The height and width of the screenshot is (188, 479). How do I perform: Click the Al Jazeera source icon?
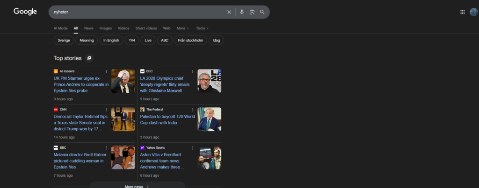(56, 71)
